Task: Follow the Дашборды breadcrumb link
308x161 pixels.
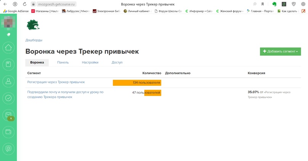Action: [34, 40]
